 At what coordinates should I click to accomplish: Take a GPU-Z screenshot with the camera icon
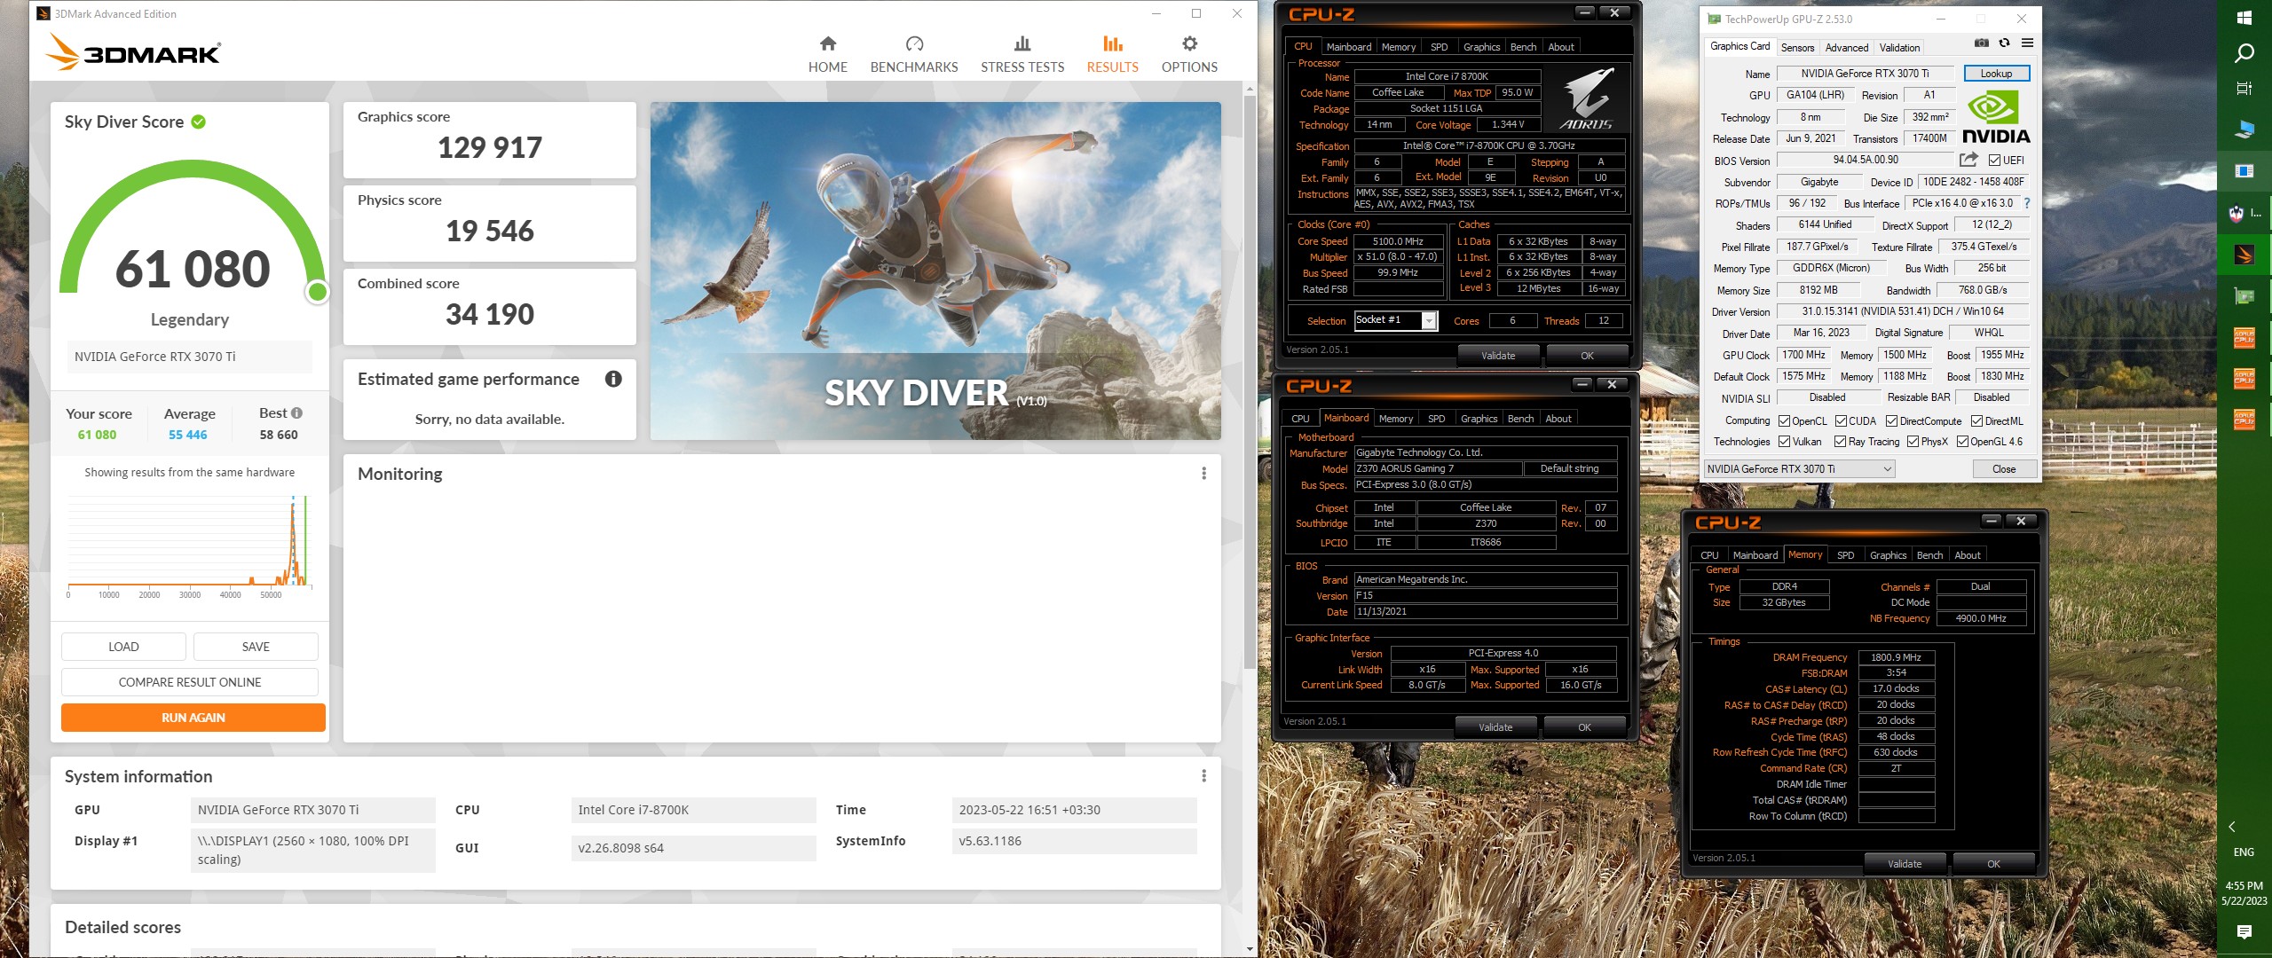tap(1981, 43)
